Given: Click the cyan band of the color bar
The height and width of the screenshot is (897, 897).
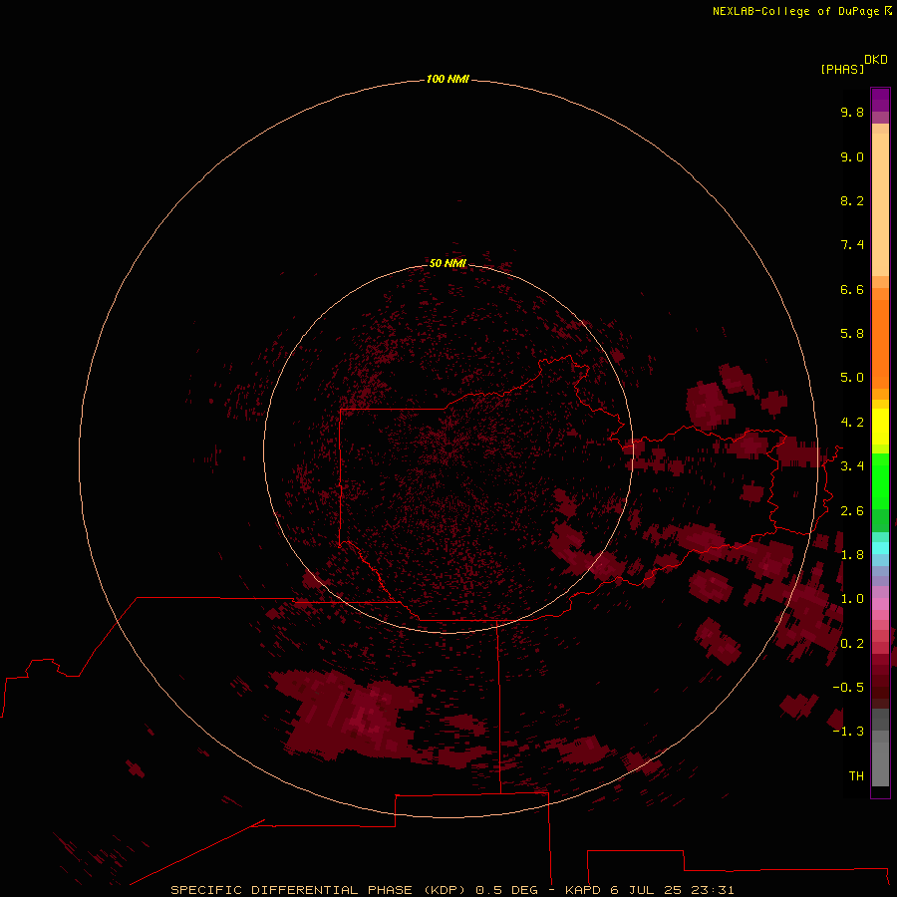Looking at the screenshot, I should click(880, 548).
